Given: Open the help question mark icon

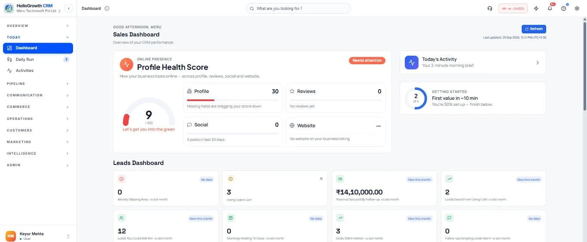Looking at the screenshot, I should point(564,9).
